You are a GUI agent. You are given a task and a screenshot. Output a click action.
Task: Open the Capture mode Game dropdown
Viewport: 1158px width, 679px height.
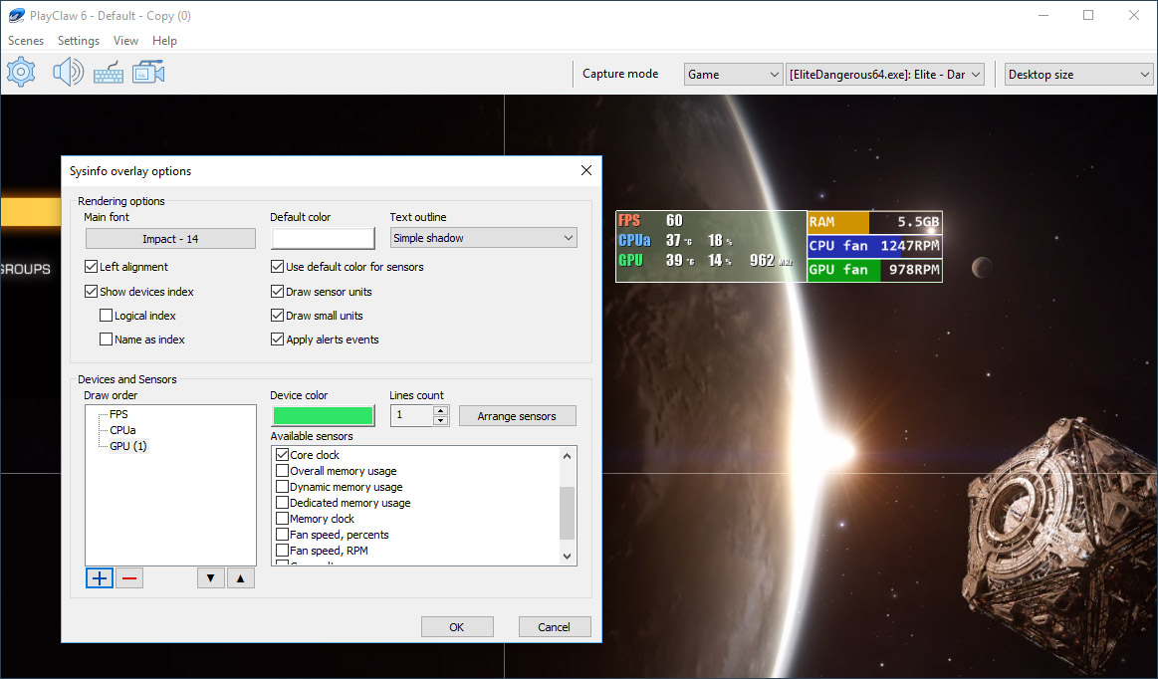point(733,74)
